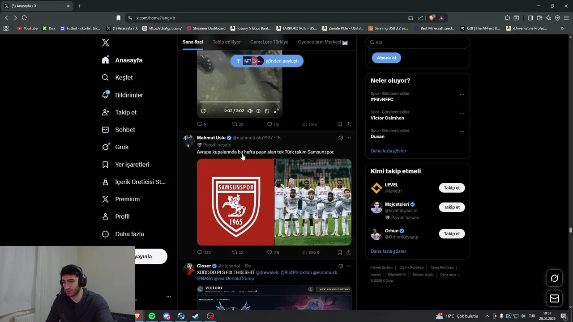The image size is (573, 322).
Task: Click the @elonmusk mention in Closer's post
Action: [325, 272]
